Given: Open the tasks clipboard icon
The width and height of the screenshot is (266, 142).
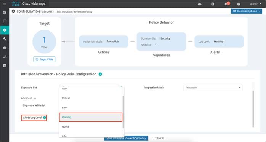Looking at the screenshot, I should click(x=213, y=4).
